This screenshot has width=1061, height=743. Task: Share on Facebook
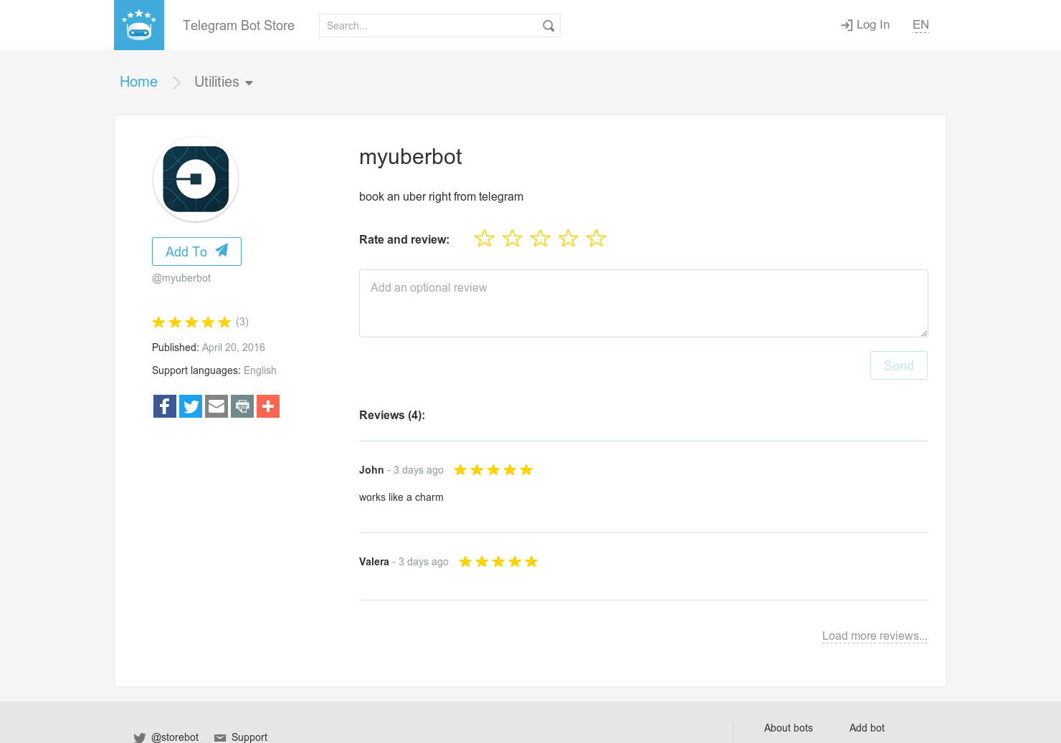(165, 406)
